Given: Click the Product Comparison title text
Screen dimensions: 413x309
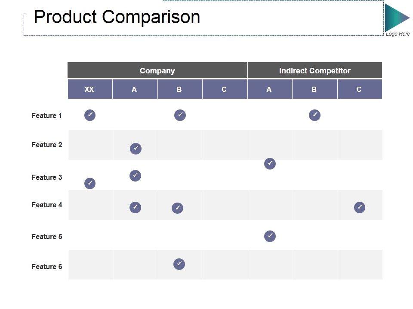Looking at the screenshot, I should [117, 17].
